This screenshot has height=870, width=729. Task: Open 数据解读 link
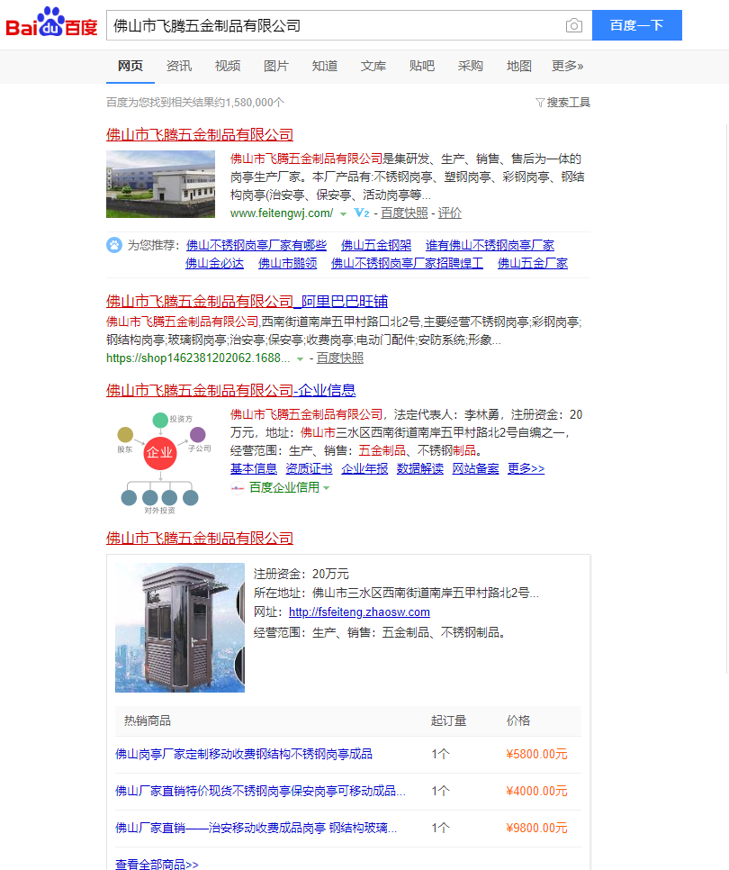click(420, 469)
